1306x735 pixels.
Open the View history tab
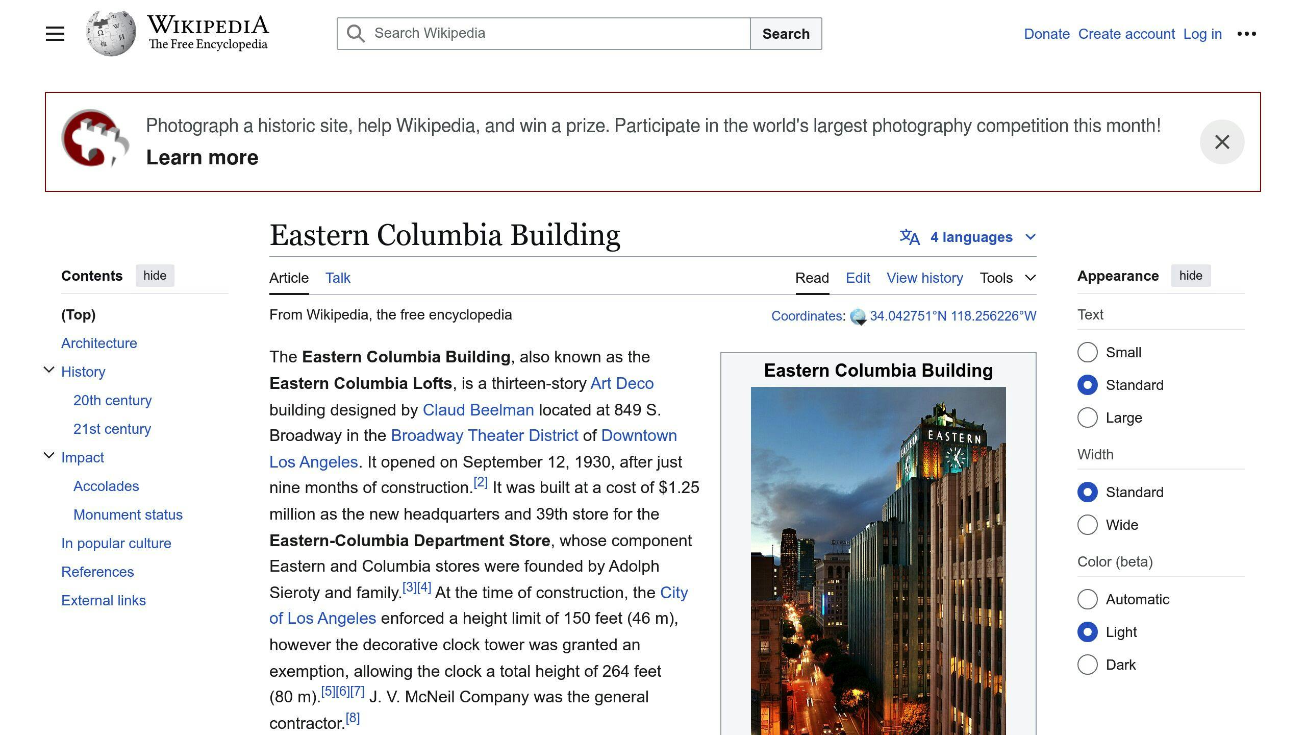click(924, 278)
